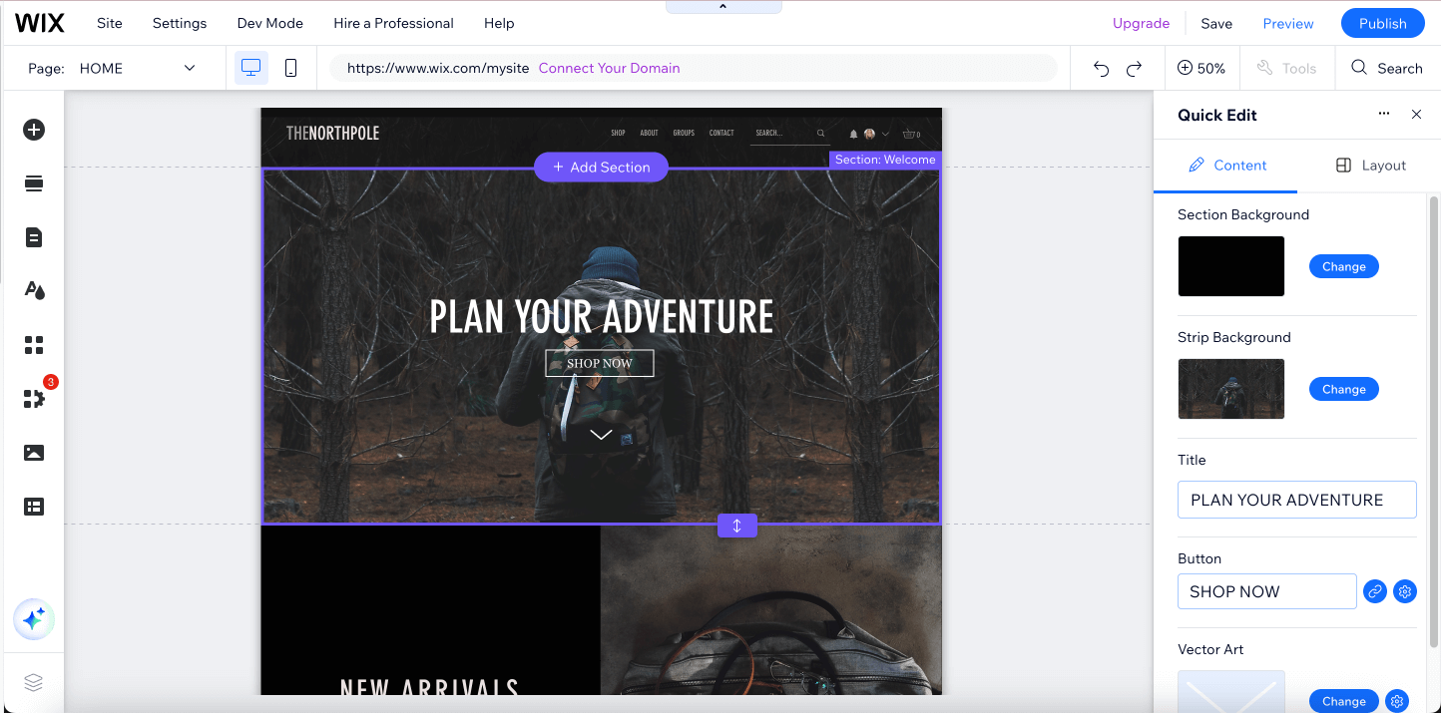Click the notification bell in site header
Viewport: 1441px width, 713px height.
click(853, 134)
